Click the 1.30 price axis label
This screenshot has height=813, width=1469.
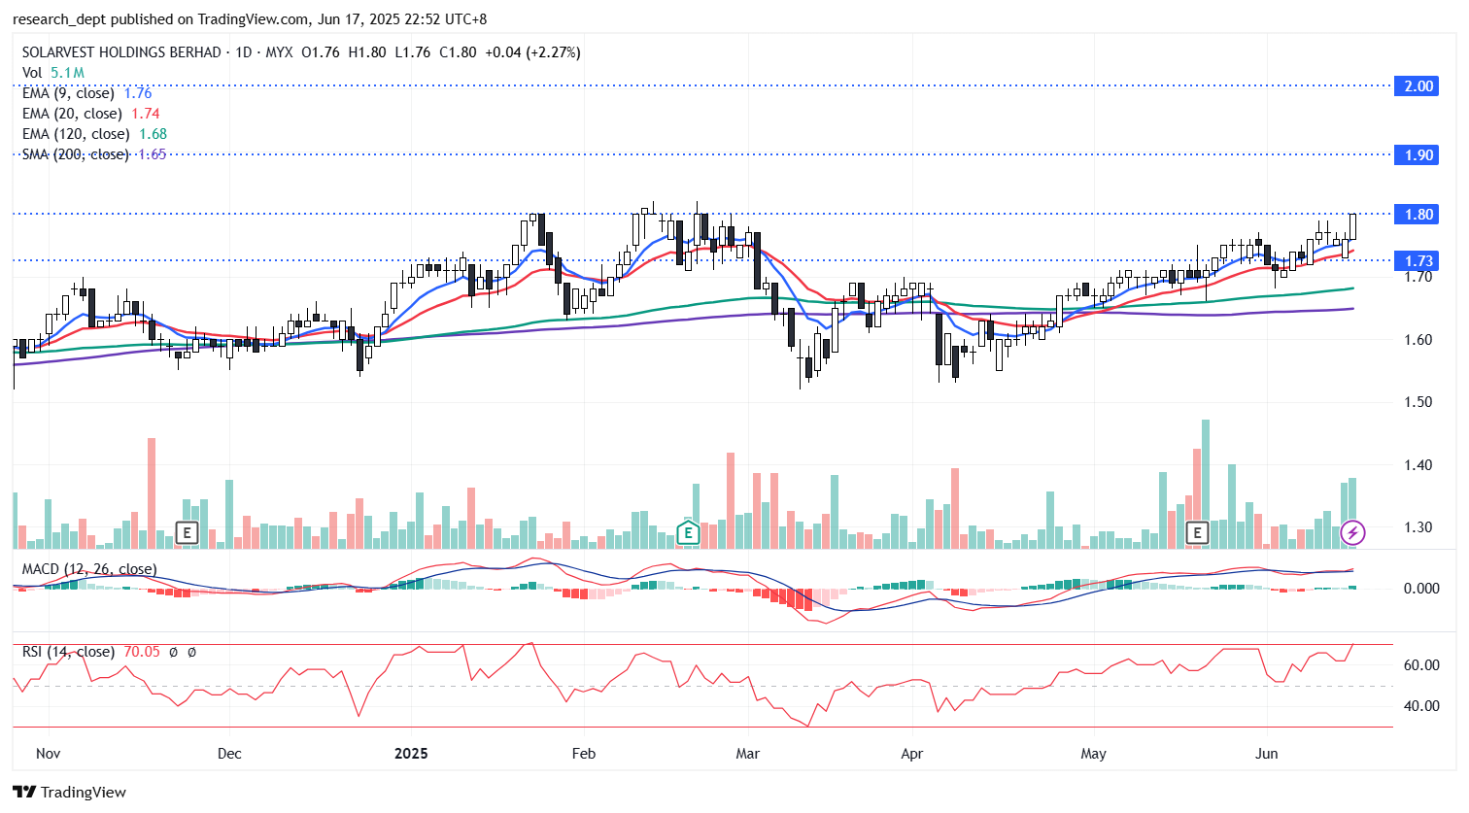coord(1418,527)
